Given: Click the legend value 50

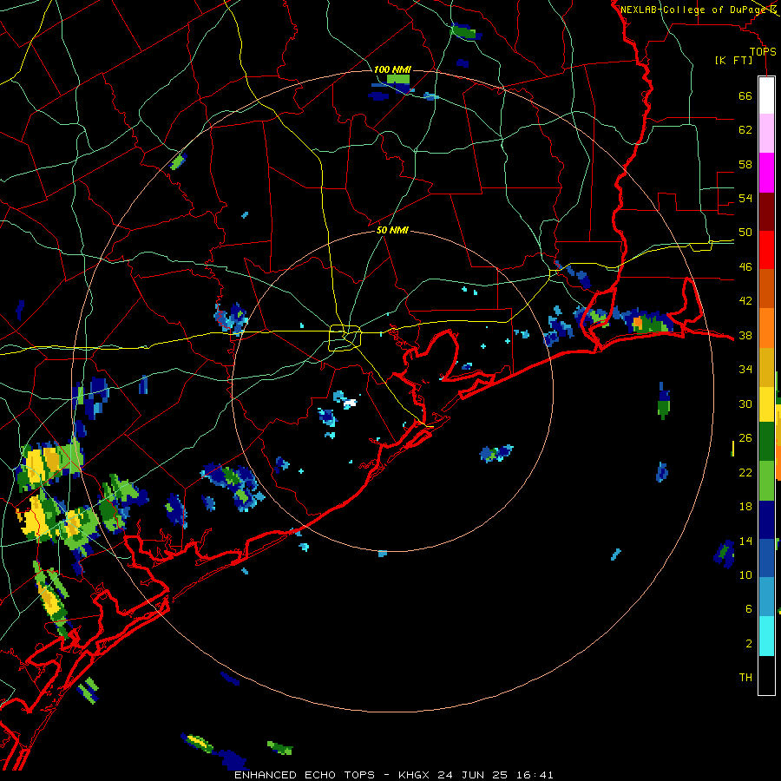Looking at the screenshot, I should (745, 233).
